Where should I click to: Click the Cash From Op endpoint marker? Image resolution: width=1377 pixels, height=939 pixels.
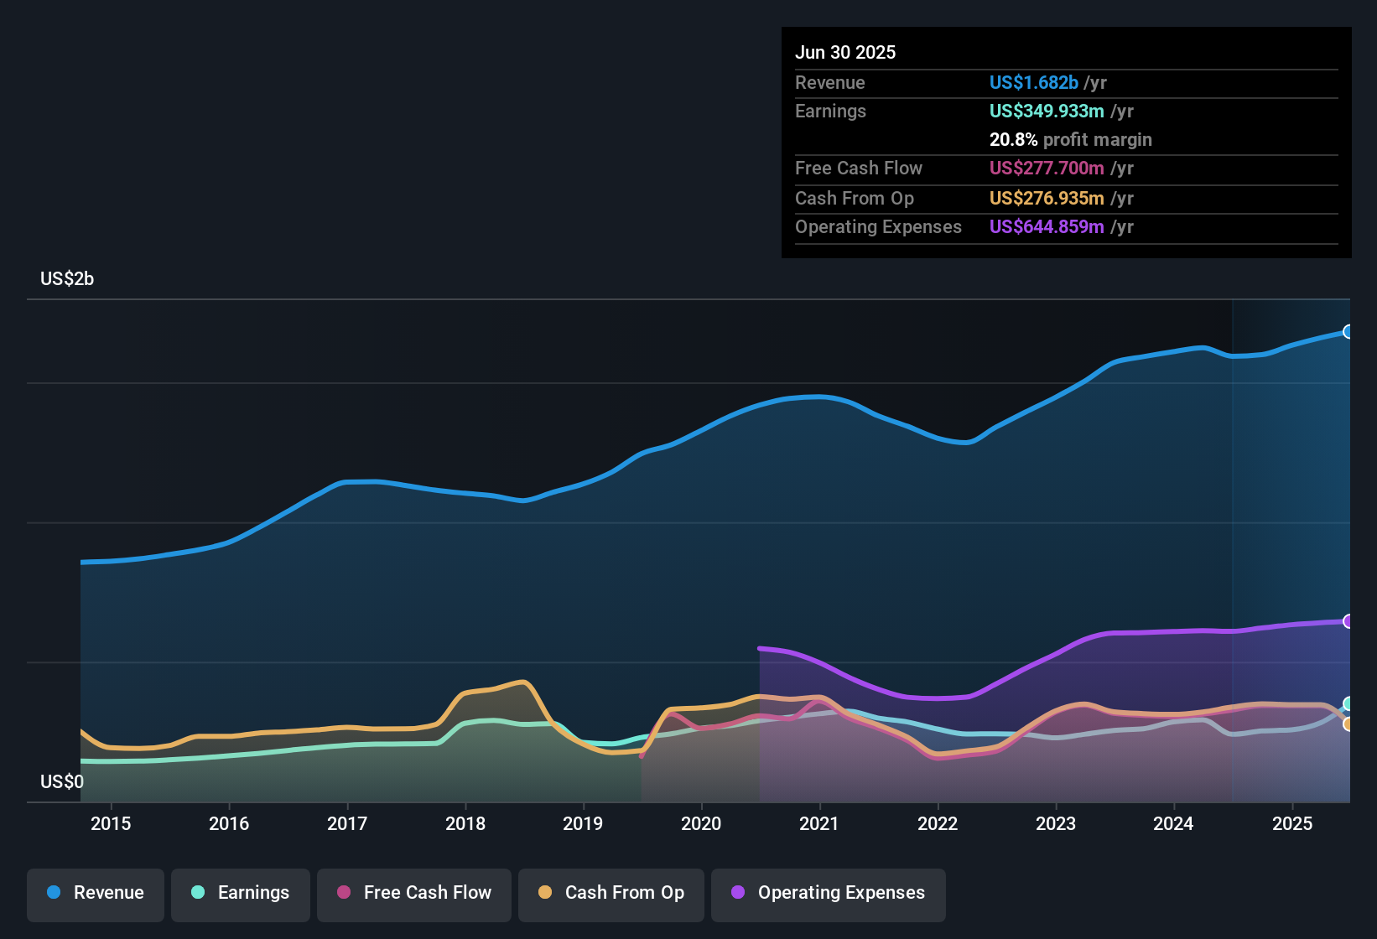1348,724
